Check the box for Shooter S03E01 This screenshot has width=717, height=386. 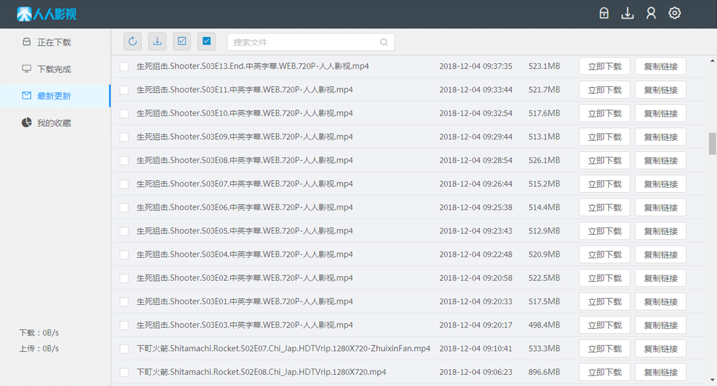124,302
